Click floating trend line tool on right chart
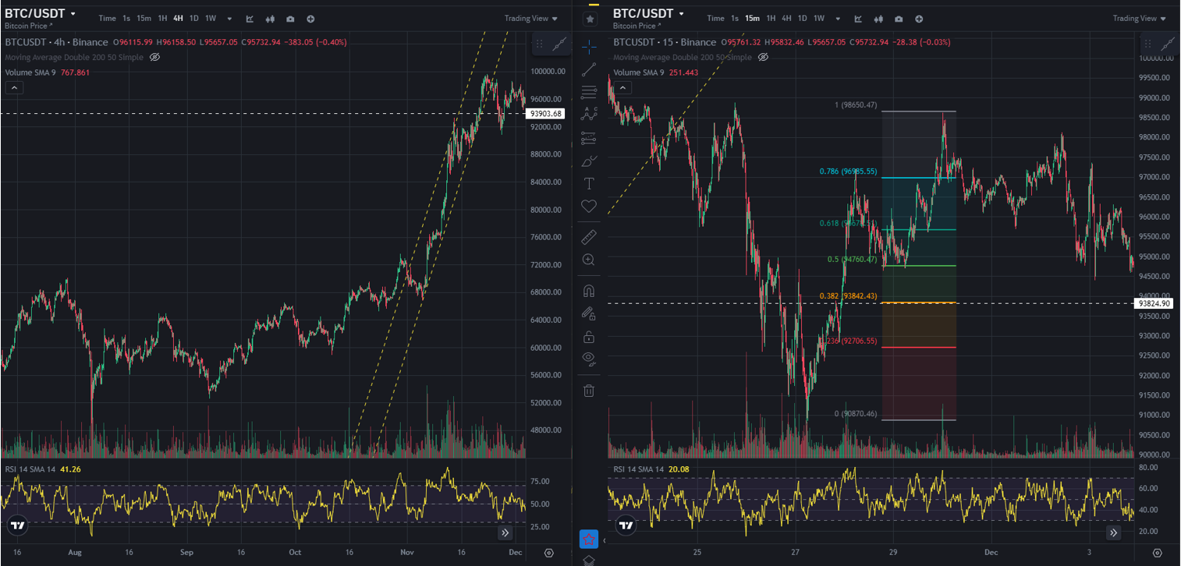The image size is (1181, 566). click(1167, 46)
